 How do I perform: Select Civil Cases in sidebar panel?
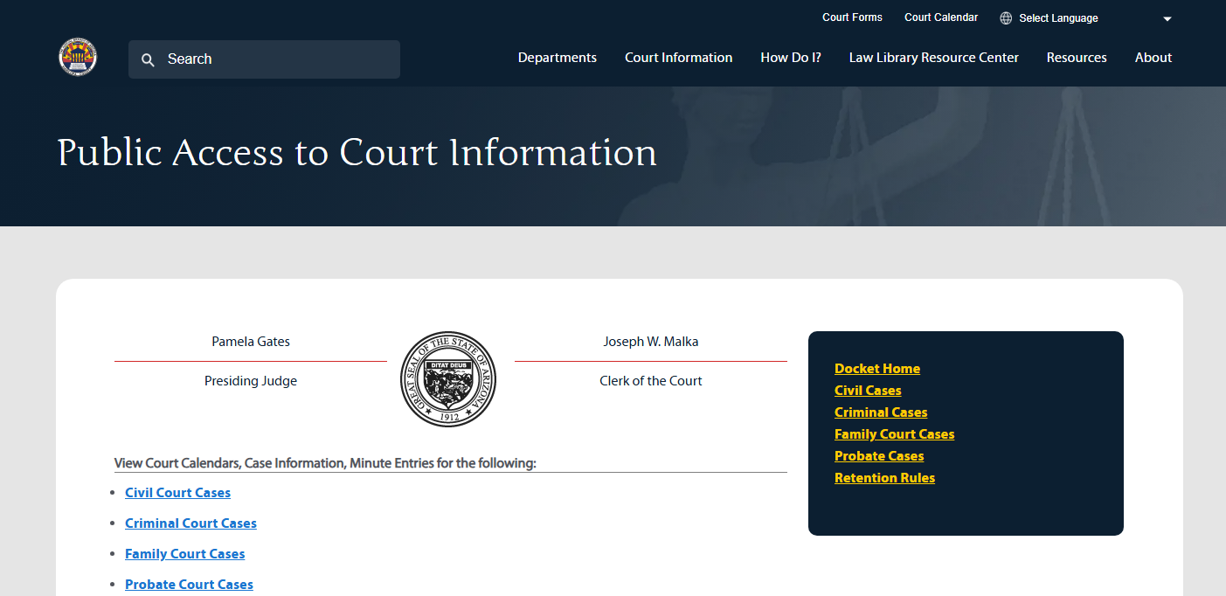(x=867, y=391)
